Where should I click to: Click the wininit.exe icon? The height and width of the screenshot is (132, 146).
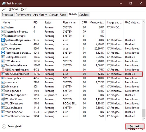[3, 87]
